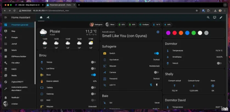The height and width of the screenshot is (112, 230).
Task: Play the Smell Like You media
Action: 158,32
